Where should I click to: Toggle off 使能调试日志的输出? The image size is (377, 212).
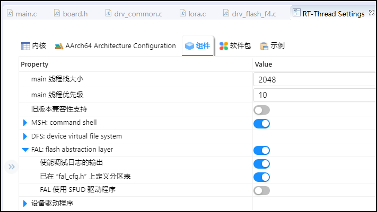coord(261,164)
